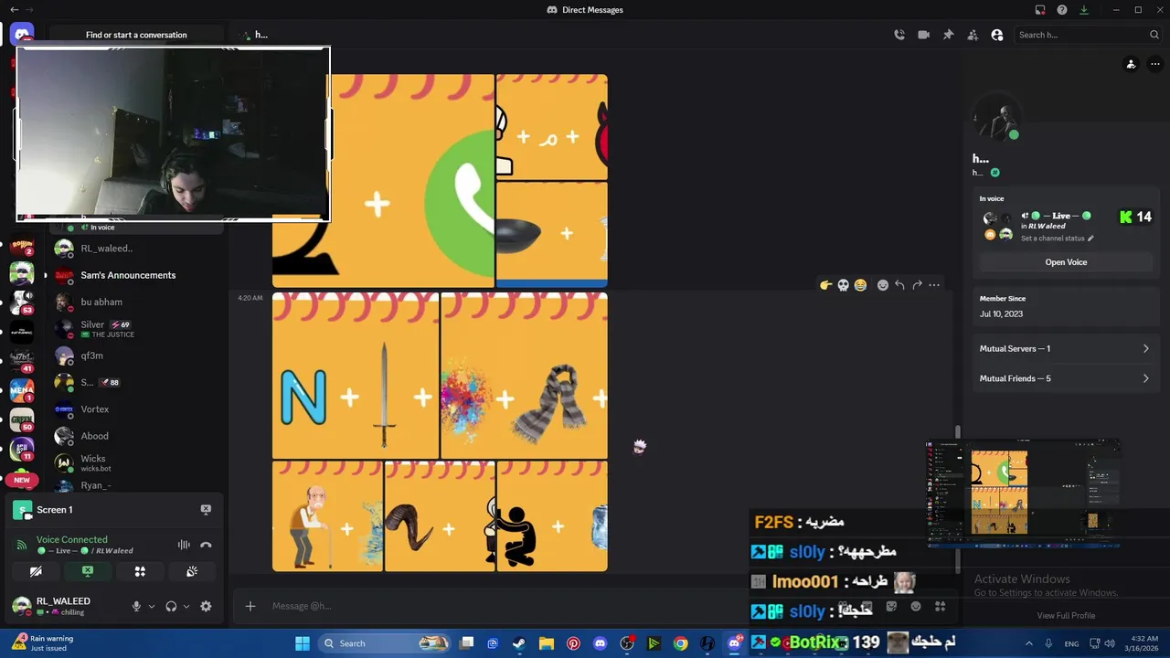1170x658 pixels.
Task: Open Steam from the taskbar
Action: click(x=519, y=643)
